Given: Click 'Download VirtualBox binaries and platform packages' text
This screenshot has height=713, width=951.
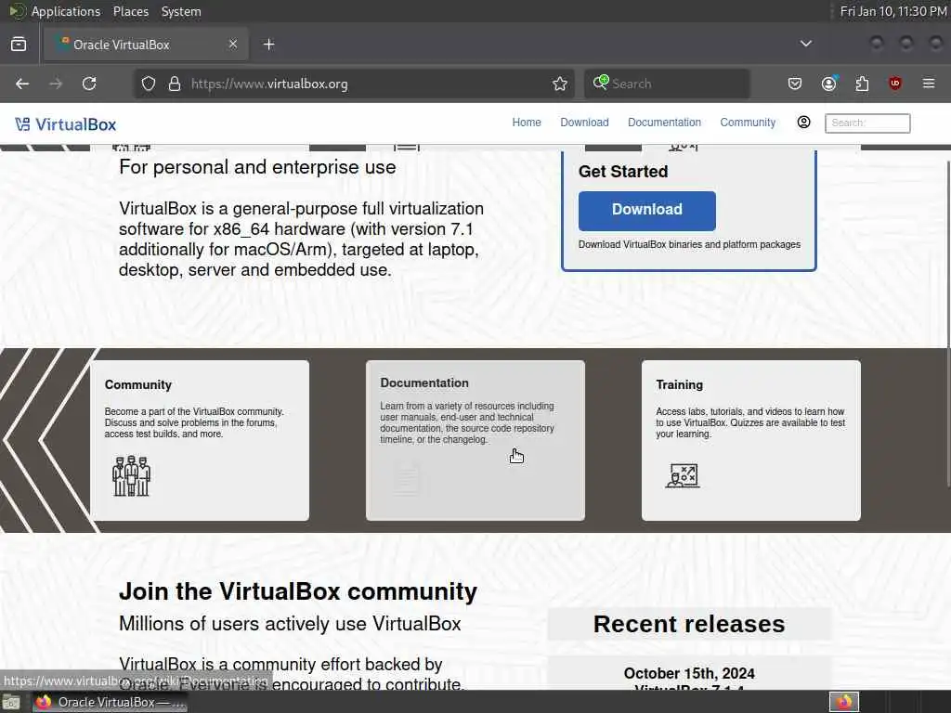Looking at the screenshot, I should click(x=690, y=244).
